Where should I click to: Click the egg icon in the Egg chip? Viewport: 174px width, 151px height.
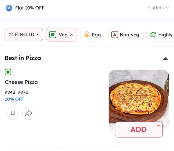pyautogui.click(x=87, y=35)
